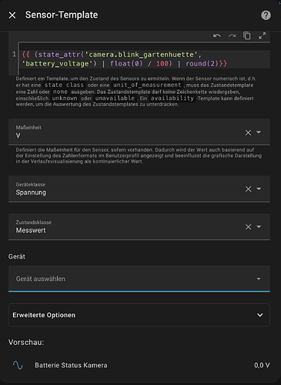Clear the Zustandsklasse selection Messwert
281x385 pixels.
(x=248, y=227)
